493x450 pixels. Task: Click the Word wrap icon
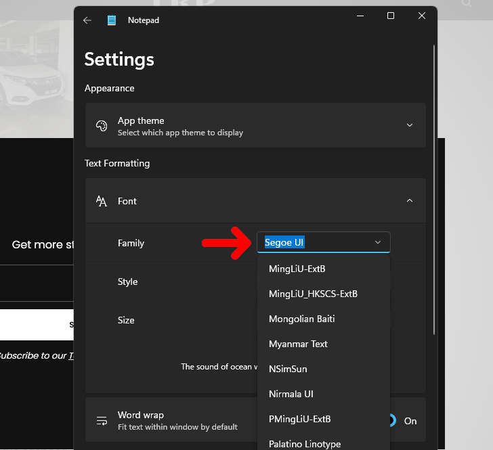coord(102,420)
